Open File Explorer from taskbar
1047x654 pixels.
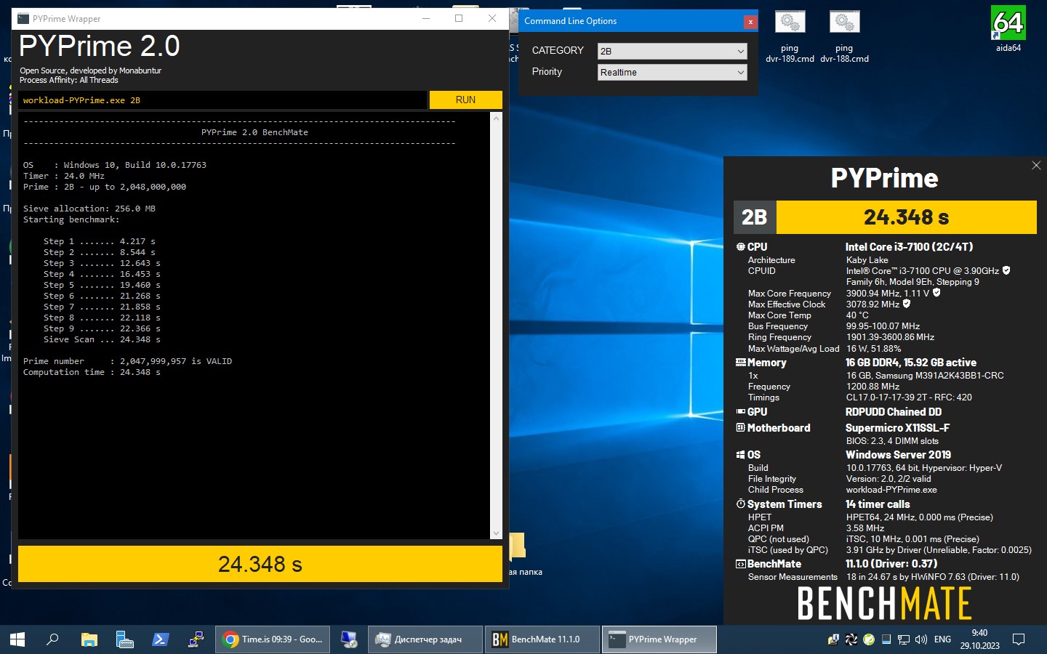(x=89, y=639)
